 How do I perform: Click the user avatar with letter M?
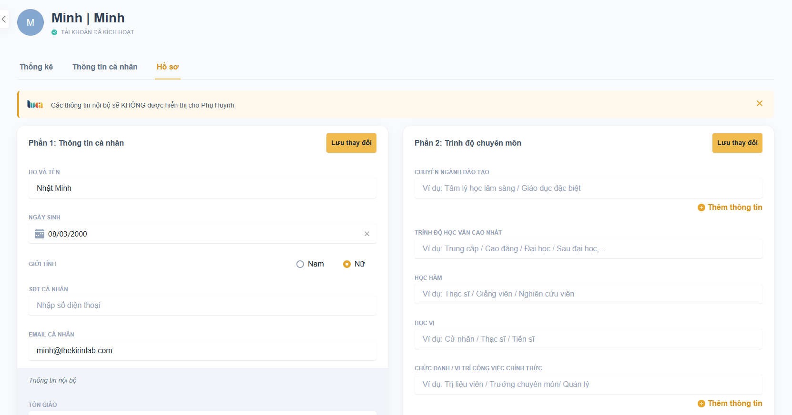pos(30,22)
